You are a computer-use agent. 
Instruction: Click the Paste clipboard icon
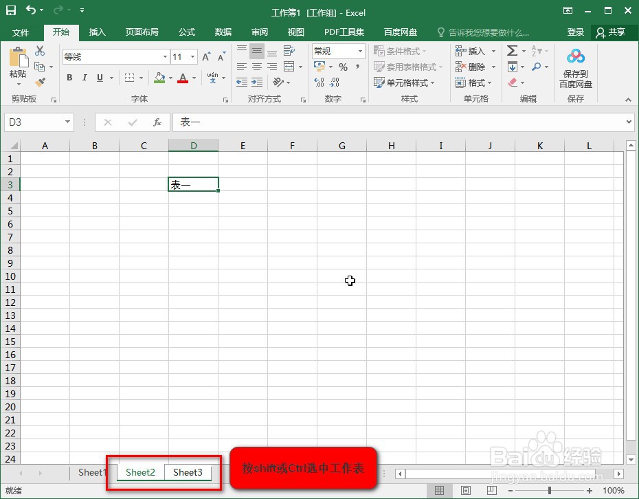pos(19,57)
